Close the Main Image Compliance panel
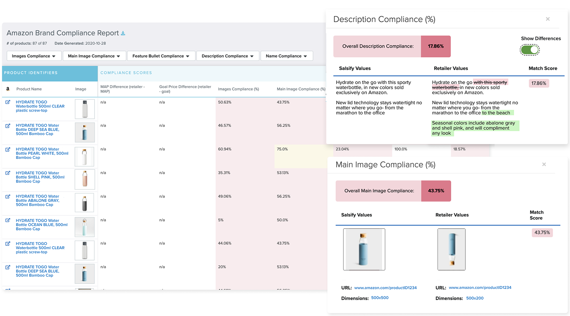The width and height of the screenshot is (570, 316). (x=544, y=164)
